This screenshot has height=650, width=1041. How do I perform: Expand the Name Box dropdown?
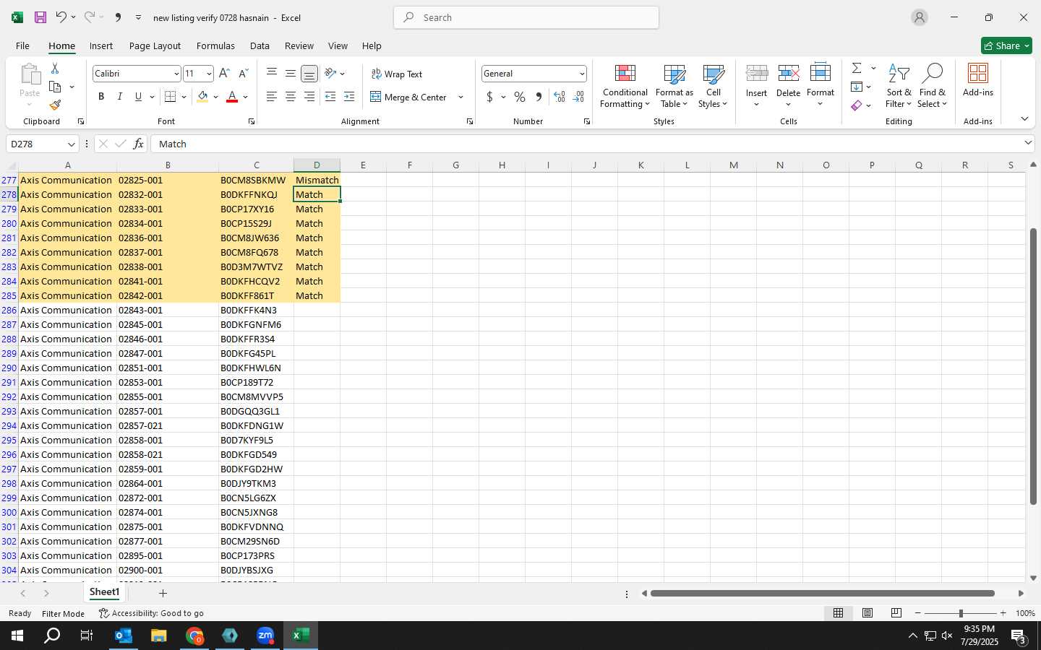(x=71, y=144)
